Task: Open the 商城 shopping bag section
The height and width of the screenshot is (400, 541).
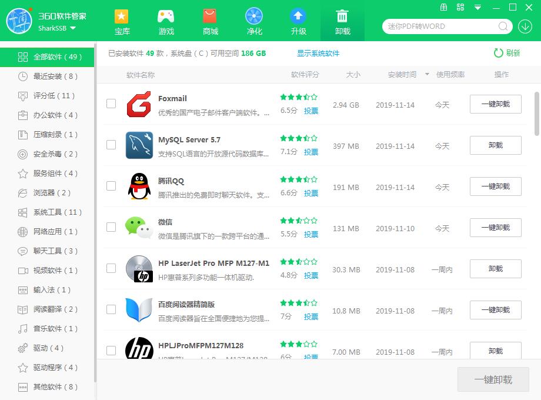Action: (210, 22)
